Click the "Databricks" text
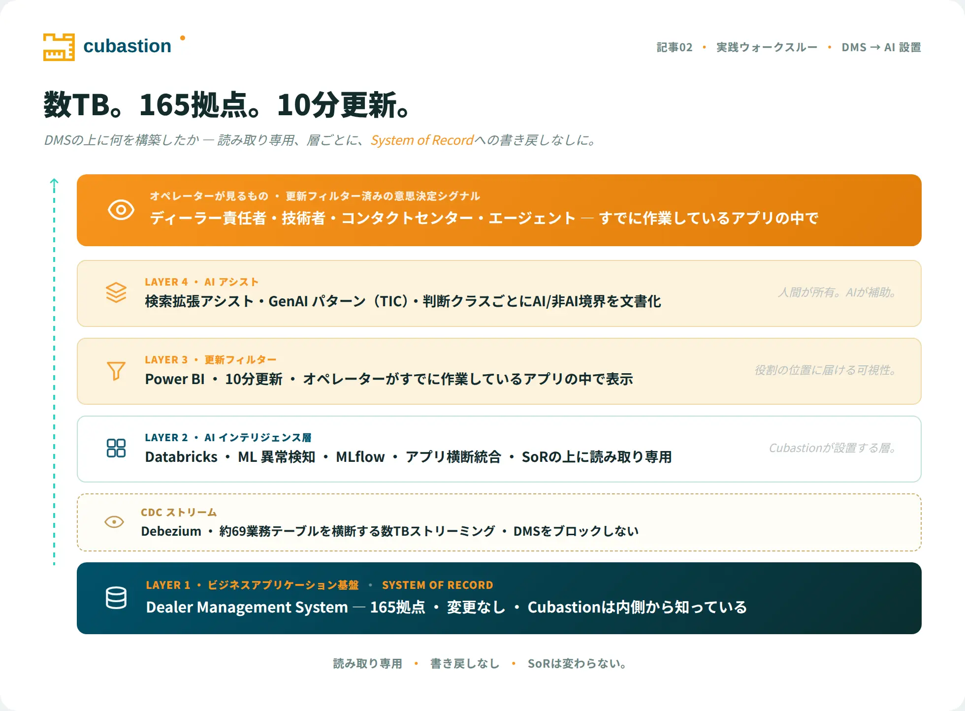The width and height of the screenshot is (965, 711). [181, 457]
